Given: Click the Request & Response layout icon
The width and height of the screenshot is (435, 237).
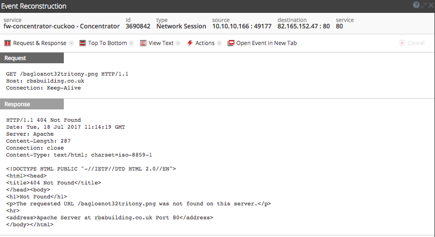Looking at the screenshot, I should 8,43.
